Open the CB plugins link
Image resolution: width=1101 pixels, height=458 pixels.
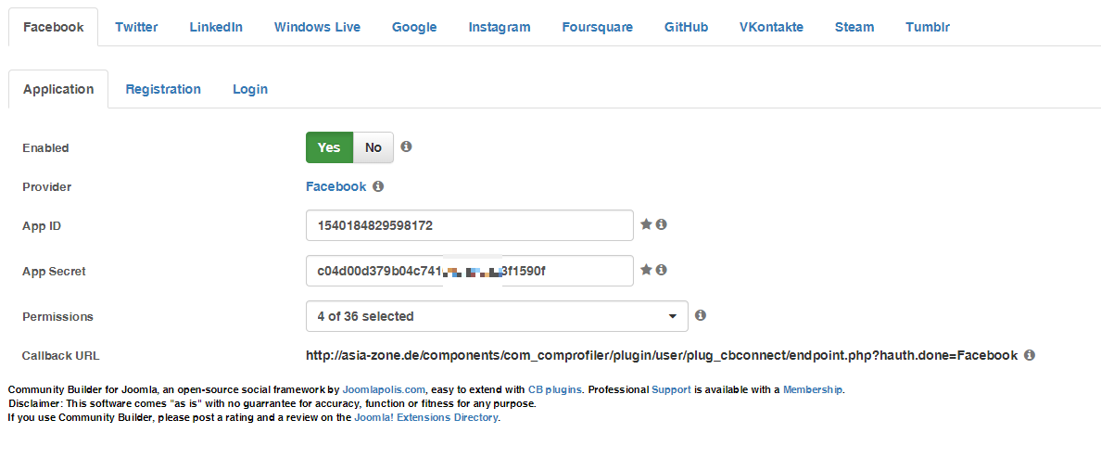tap(555, 389)
